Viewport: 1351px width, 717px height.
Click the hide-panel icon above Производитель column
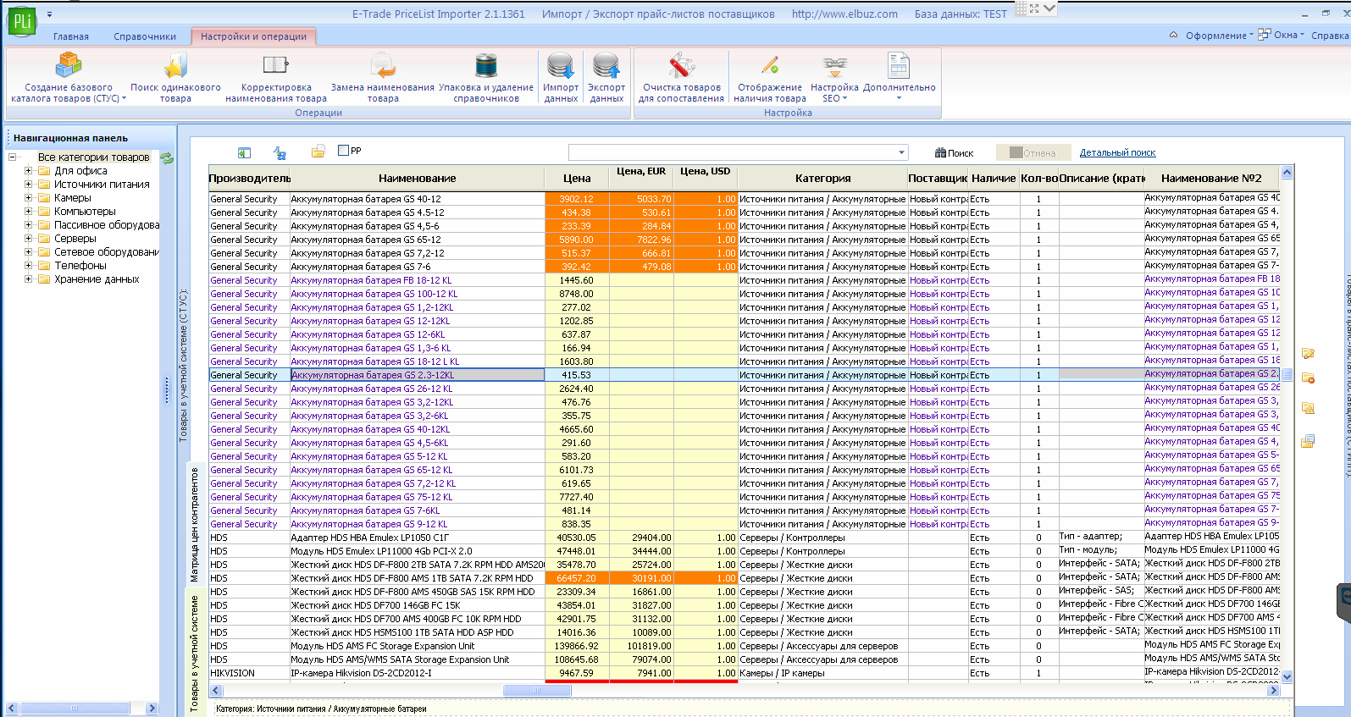244,152
